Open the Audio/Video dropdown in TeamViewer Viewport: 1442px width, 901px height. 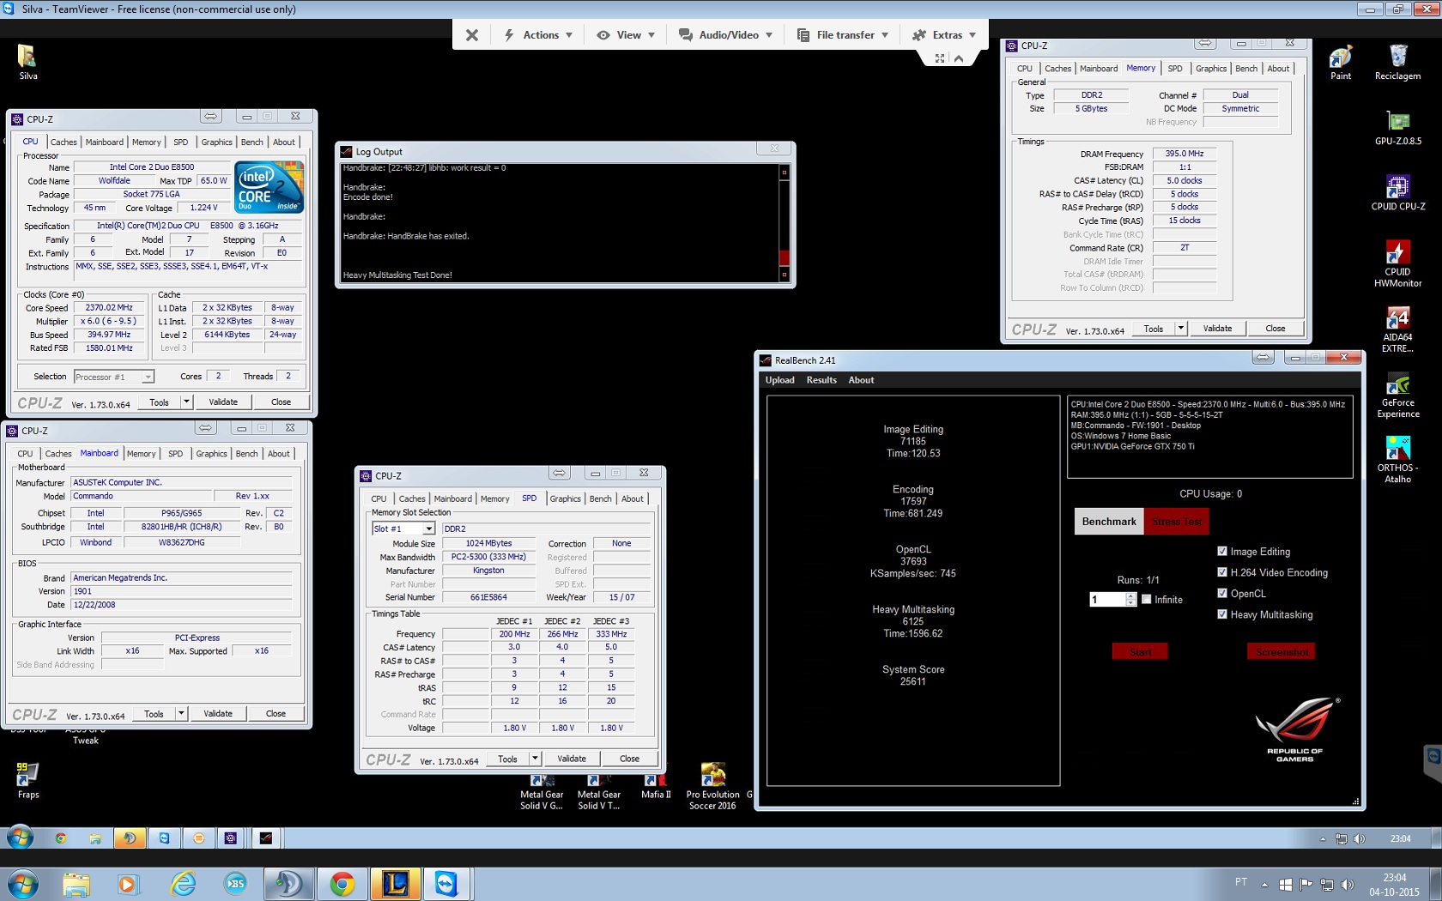725,35
